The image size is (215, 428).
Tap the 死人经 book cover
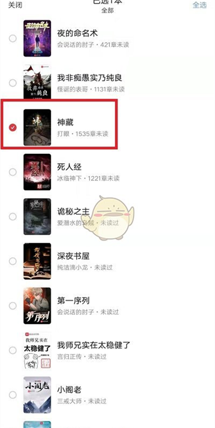(37, 172)
